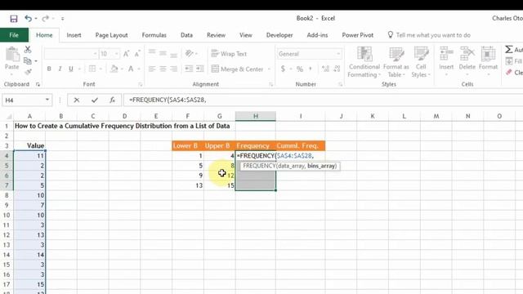Open the font name combo box

click(71, 54)
